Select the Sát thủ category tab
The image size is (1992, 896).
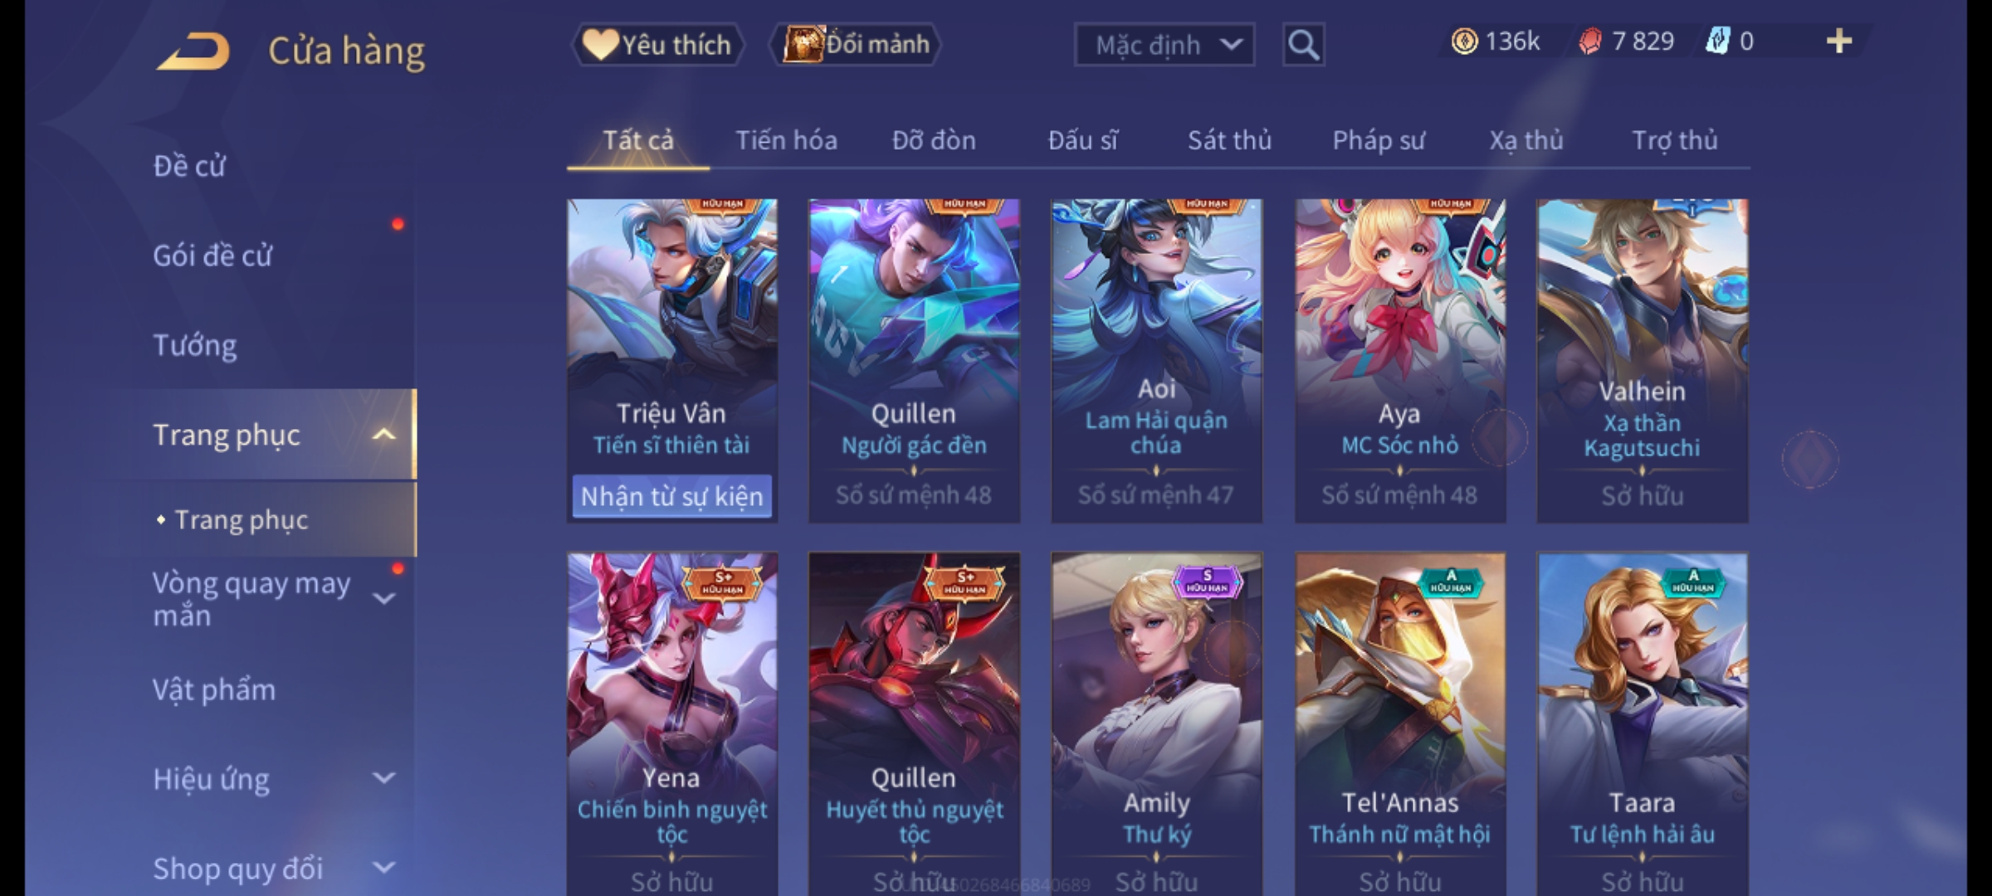[x=1229, y=140]
